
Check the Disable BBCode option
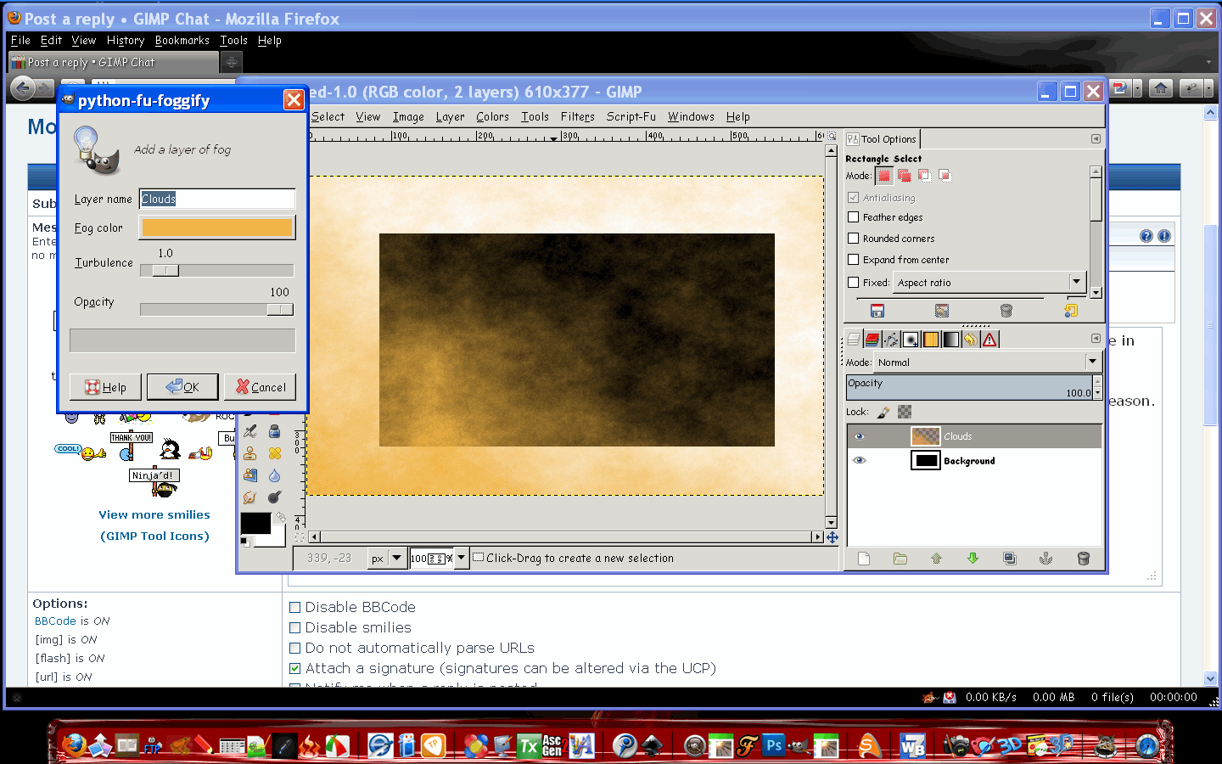click(x=295, y=607)
